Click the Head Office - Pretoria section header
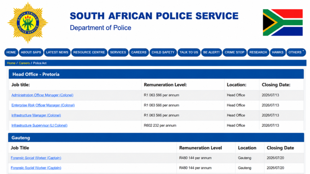The image size is (310, 174). click(x=156, y=74)
